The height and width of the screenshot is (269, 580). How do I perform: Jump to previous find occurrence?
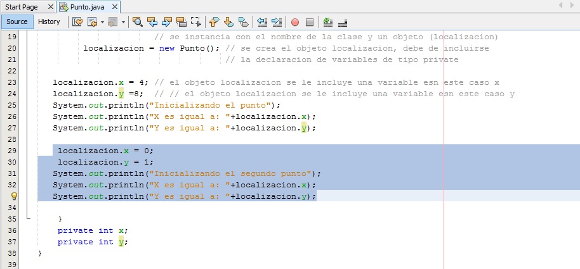click(x=152, y=22)
